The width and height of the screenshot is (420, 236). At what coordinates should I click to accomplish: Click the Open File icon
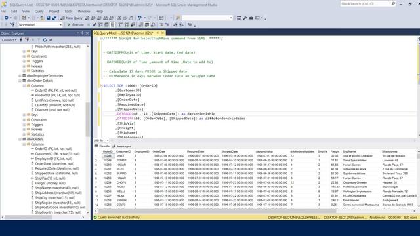tap(42, 18)
